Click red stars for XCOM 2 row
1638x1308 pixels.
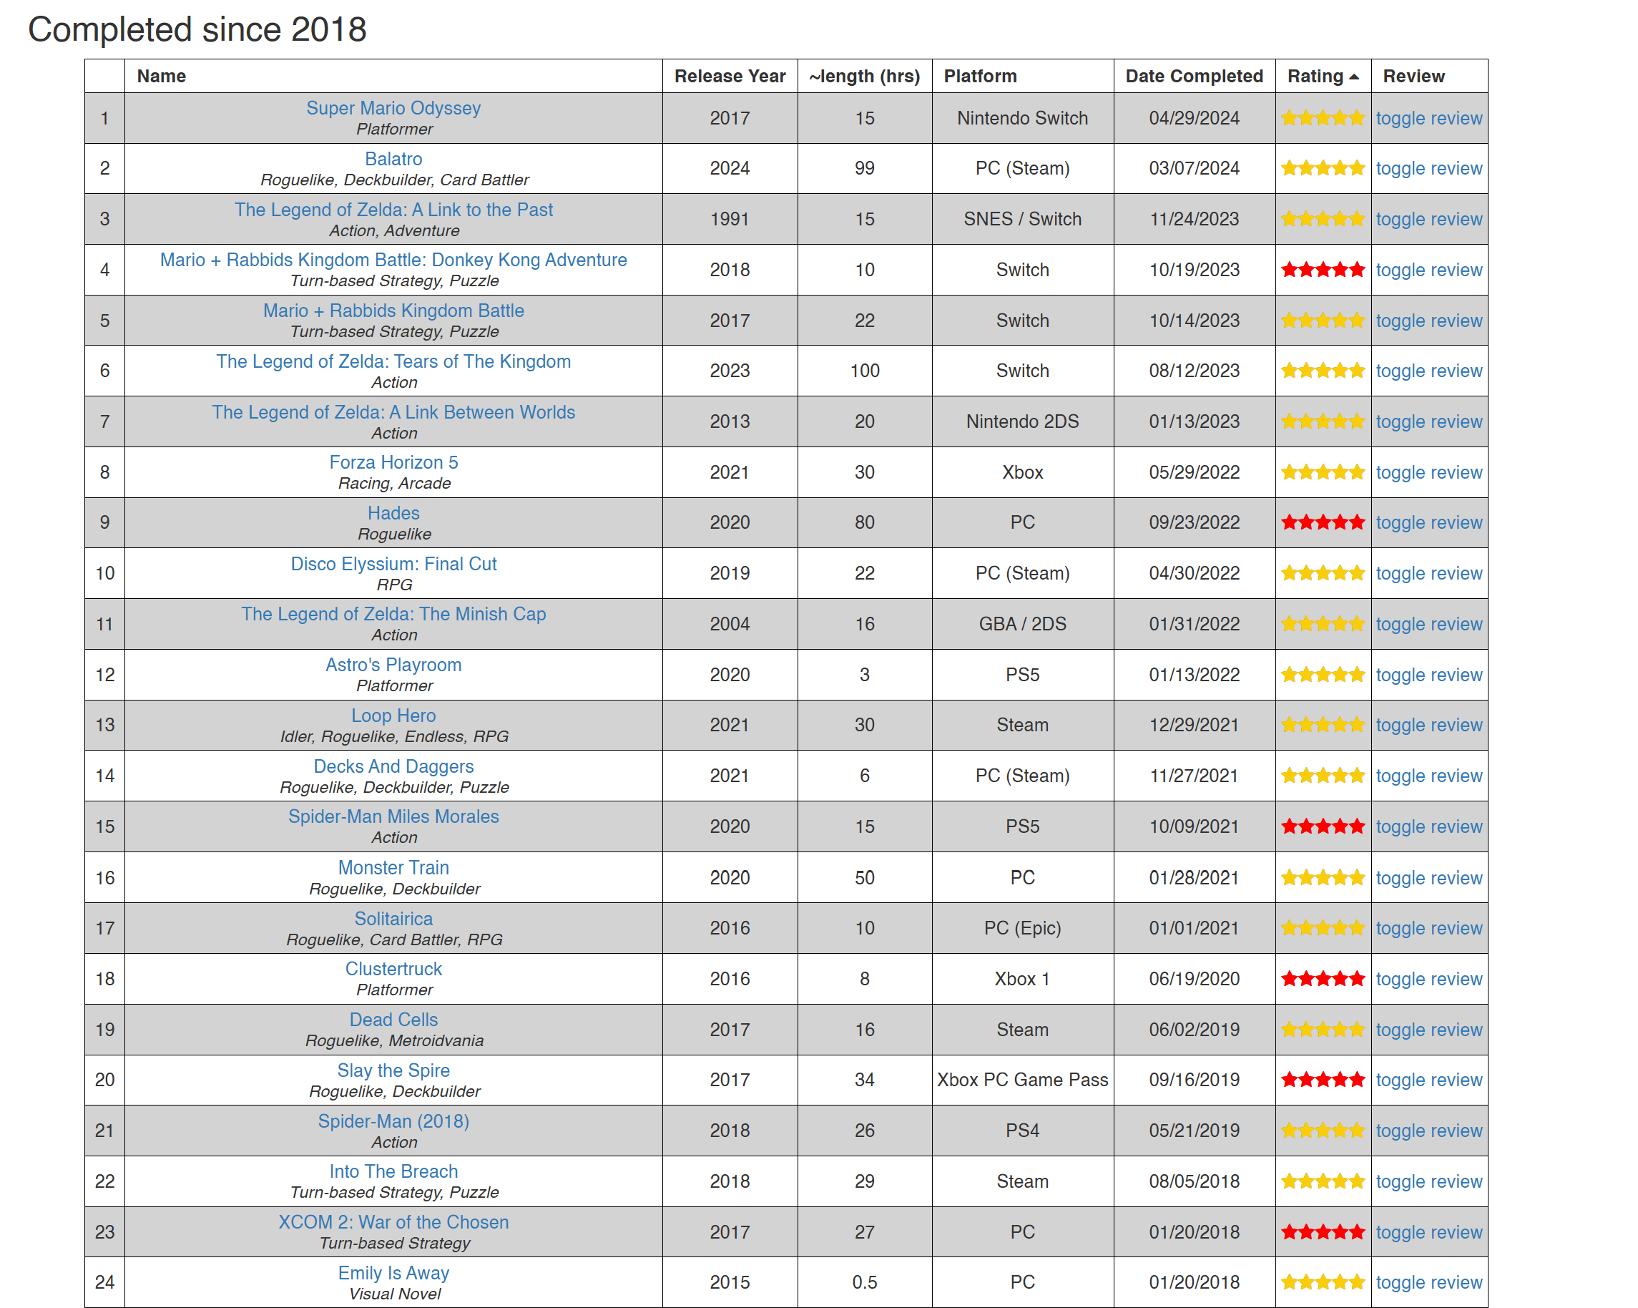click(x=1322, y=1231)
